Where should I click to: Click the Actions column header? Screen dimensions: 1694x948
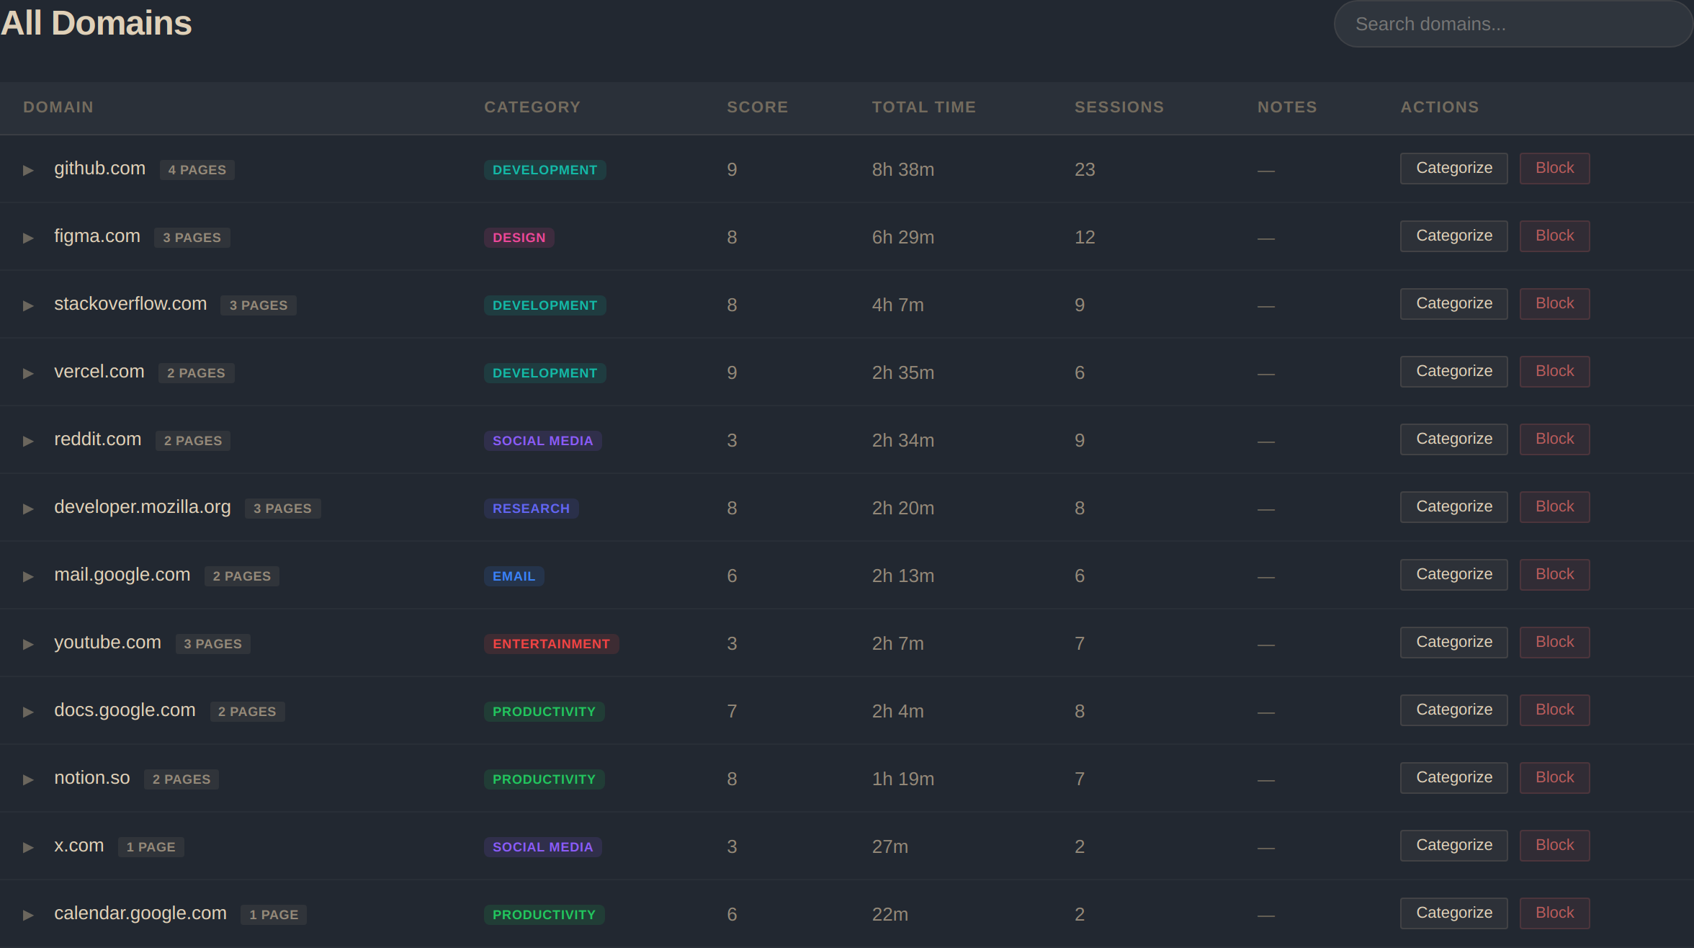point(1440,107)
